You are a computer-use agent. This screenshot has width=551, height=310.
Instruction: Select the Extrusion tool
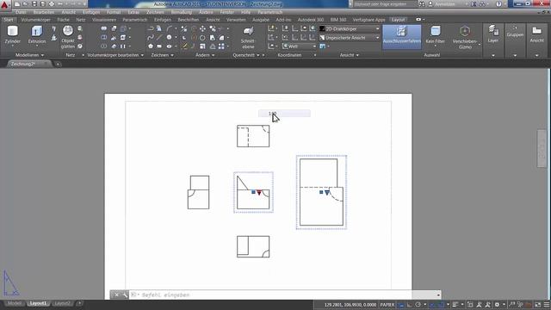(x=37, y=35)
